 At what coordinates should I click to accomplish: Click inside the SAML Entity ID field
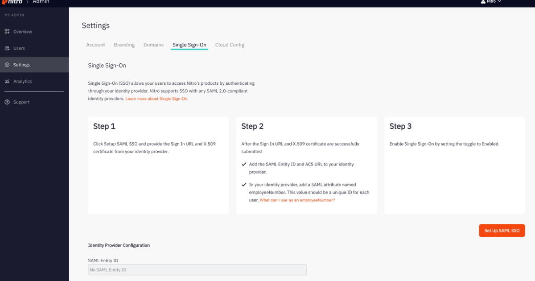tap(197, 269)
